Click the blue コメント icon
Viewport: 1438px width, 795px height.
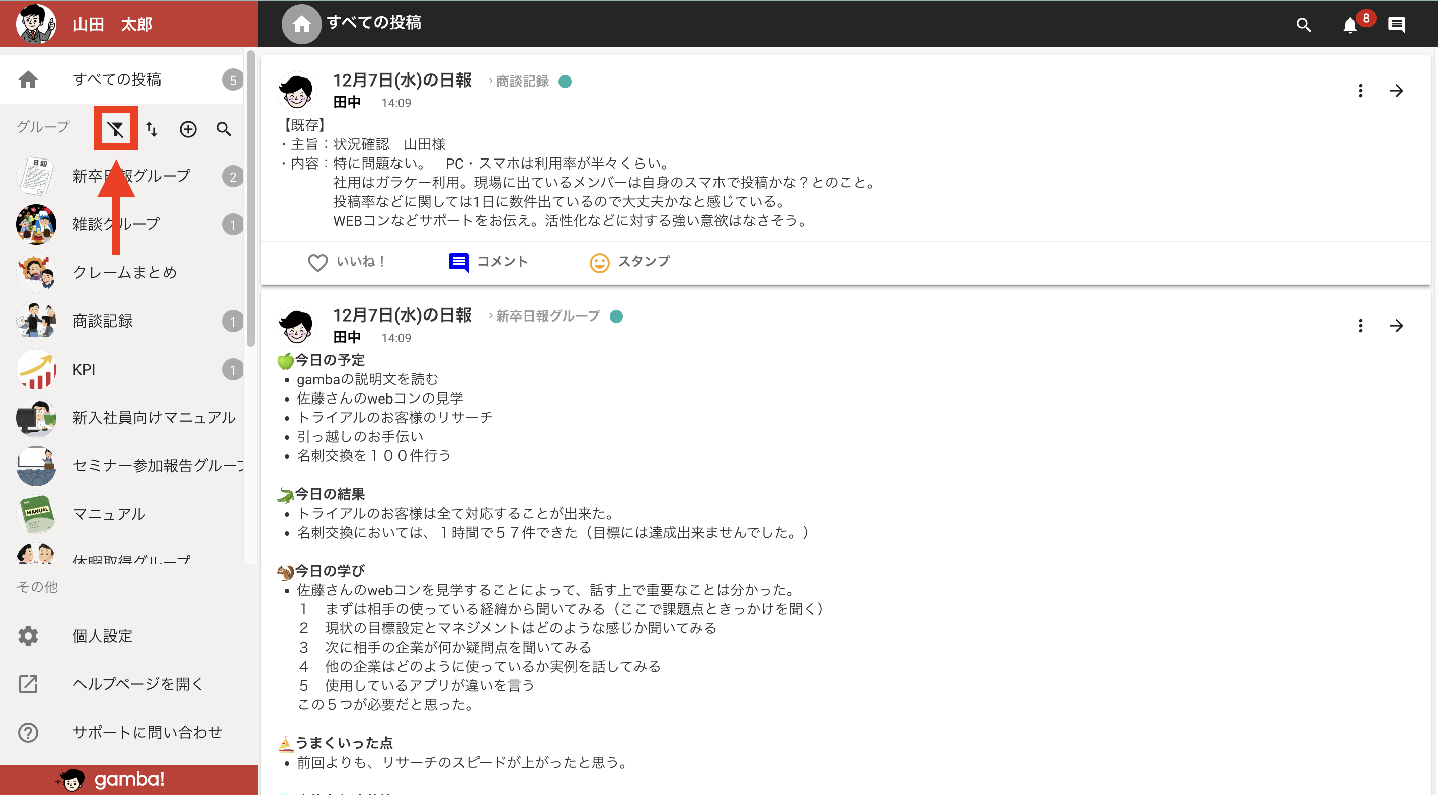[x=458, y=262]
